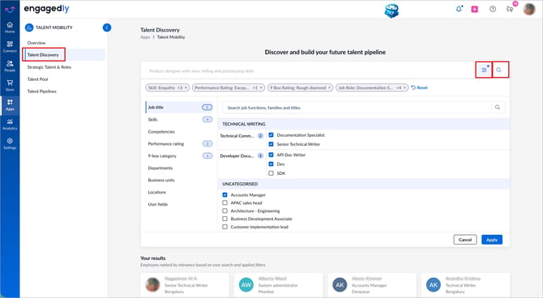This screenshot has width=543, height=298.
Task: Open Talent Discovery menu item
Action: tap(43, 55)
